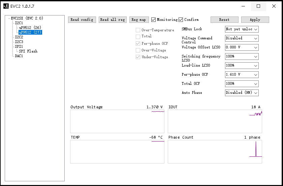The width and height of the screenshot is (283, 186).
Task: Open the Reg map view
Action: pos(139,20)
